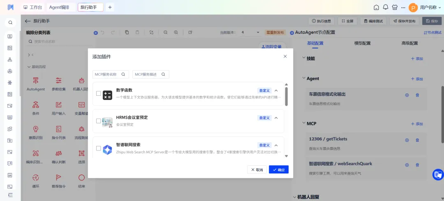Open the notification bell icon
Image resolution: width=444 pixels, height=201 pixels.
(x=385, y=7)
